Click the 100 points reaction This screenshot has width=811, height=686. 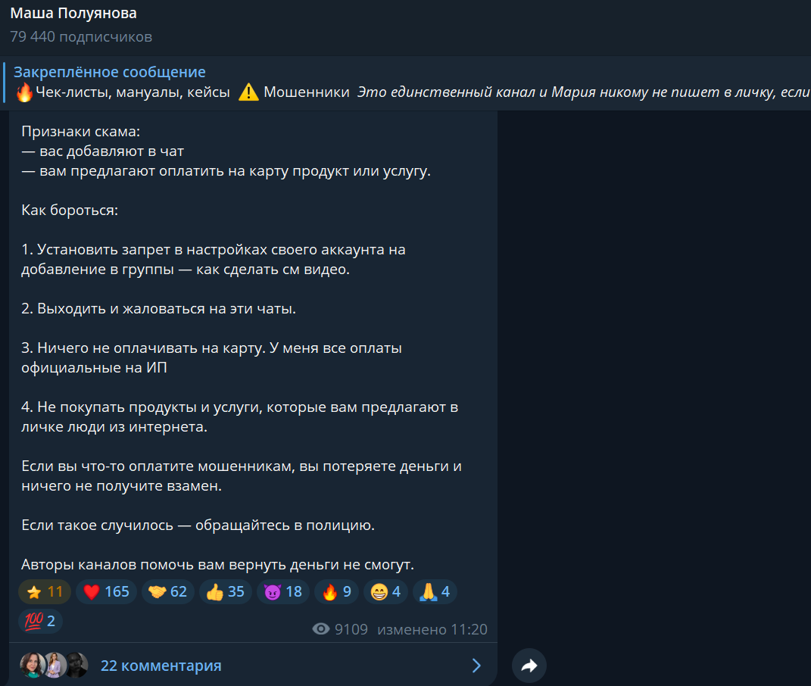pos(41,621)
